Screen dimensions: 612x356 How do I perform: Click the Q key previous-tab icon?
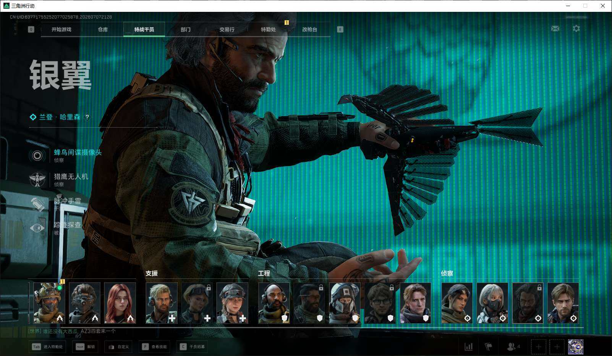[x=31, y=29]
